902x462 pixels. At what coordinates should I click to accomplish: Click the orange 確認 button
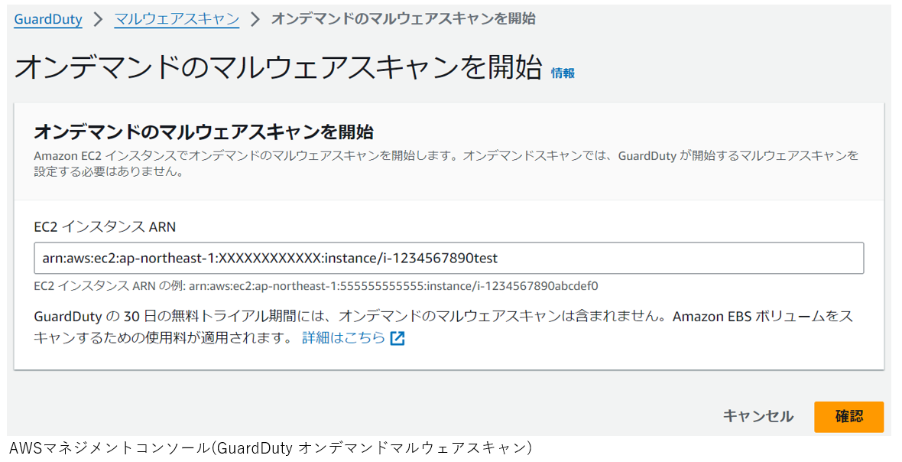click(848, 417)
